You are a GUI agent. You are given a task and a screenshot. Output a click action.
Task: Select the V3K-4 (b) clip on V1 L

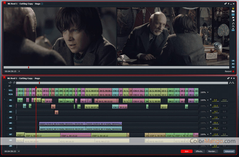pos(138,91)
